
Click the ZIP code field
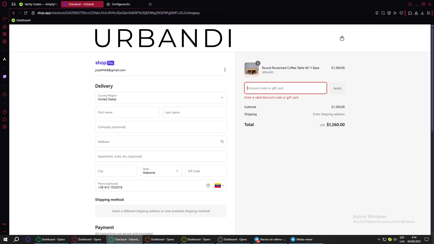[x=206, y=171]
